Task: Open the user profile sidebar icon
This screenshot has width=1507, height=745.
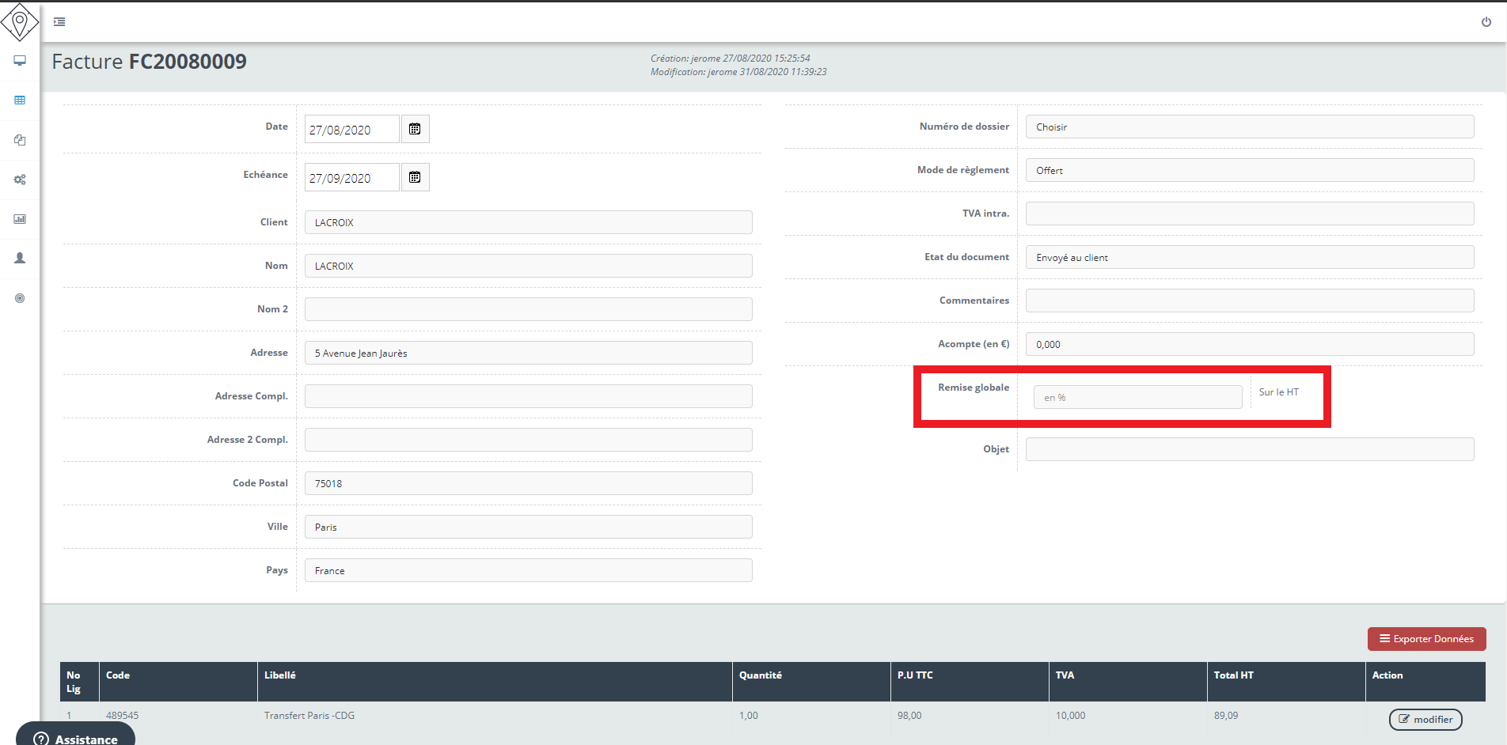Action: coord(20,259)
